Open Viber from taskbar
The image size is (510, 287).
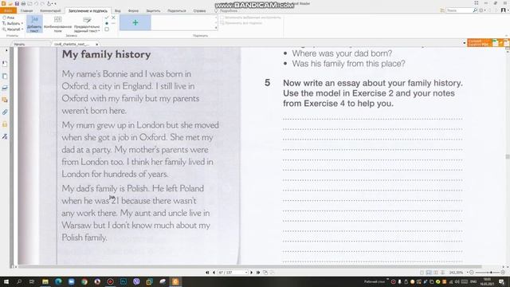[136, 281]
